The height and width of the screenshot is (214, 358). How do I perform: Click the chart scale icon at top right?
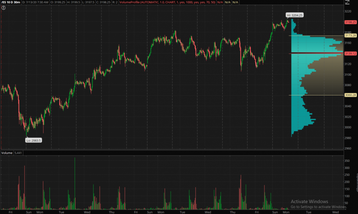(347, 3)
